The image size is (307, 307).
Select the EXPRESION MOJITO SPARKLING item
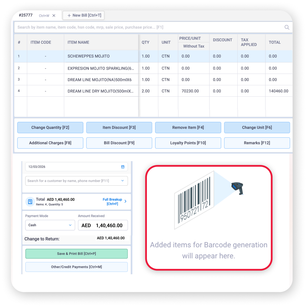pyautogui.click(x=101, y=68)
